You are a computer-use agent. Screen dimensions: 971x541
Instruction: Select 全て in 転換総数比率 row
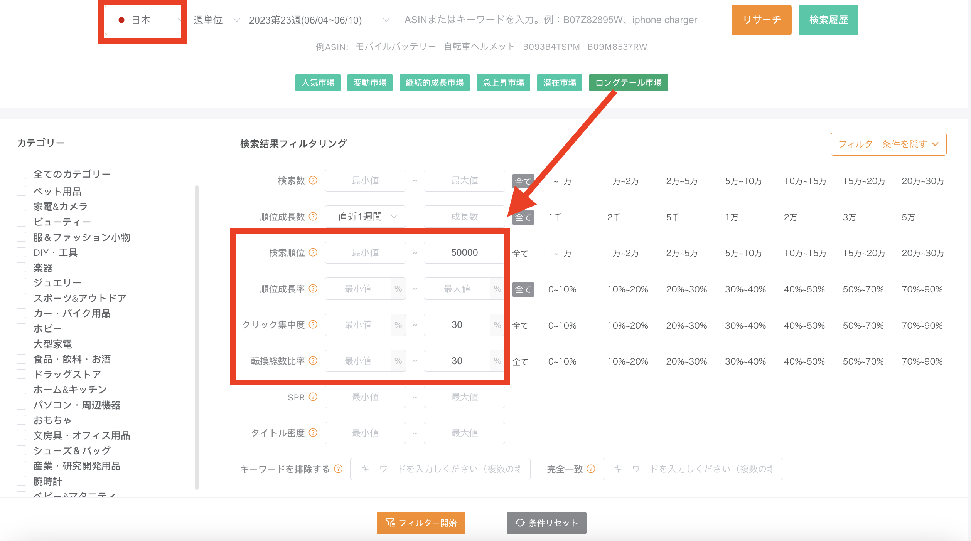[x=520, y=361]
